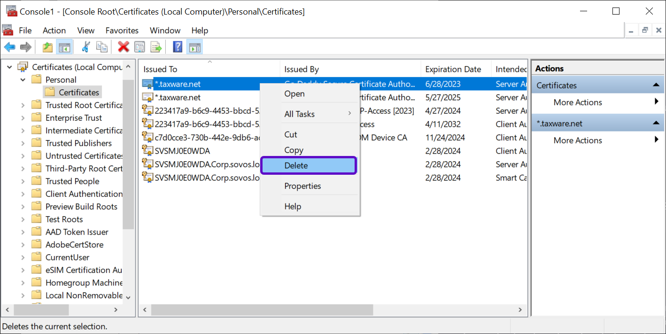Open the Favorites menu in menu bar
Viewport: 666px width, 334px height.
pos(122,31)
